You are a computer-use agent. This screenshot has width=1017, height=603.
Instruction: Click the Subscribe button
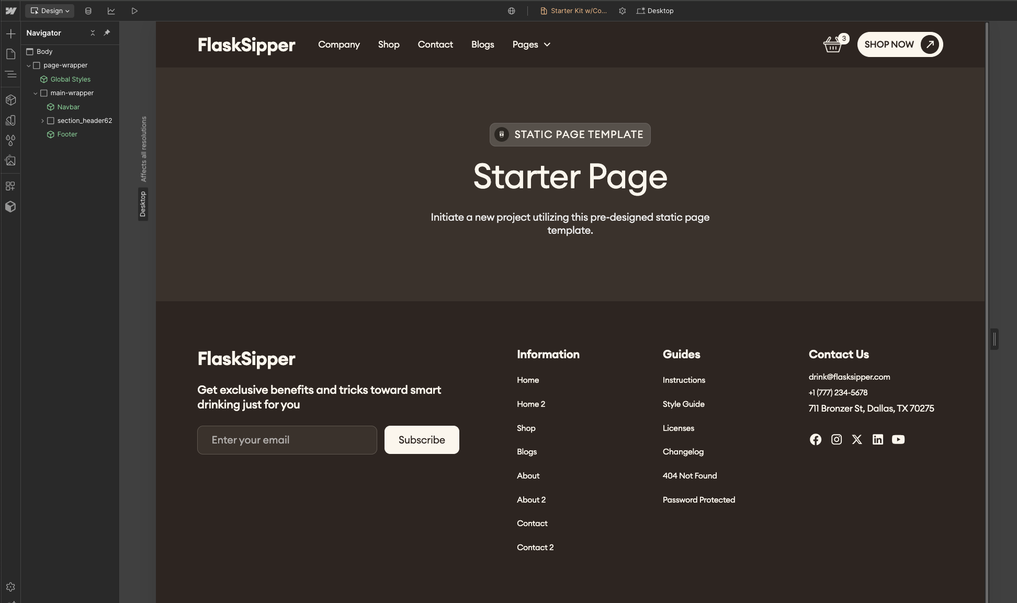tap(422, 440)
